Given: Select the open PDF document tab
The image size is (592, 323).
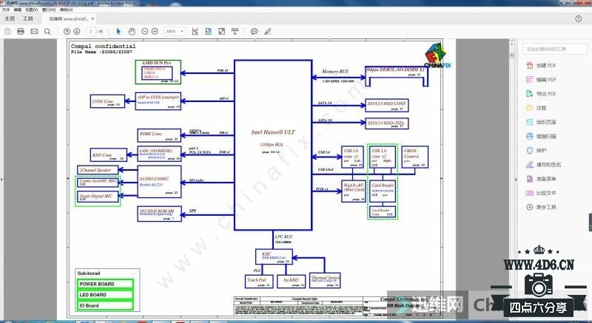Looking at the screenshot, I should [69, 18].
